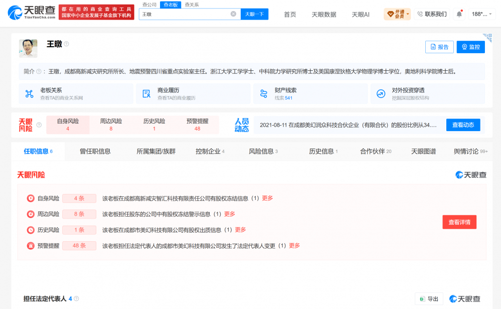Switch to the 查公司 search tab
This screenshot has width=501, height=309.
point(149,5)
